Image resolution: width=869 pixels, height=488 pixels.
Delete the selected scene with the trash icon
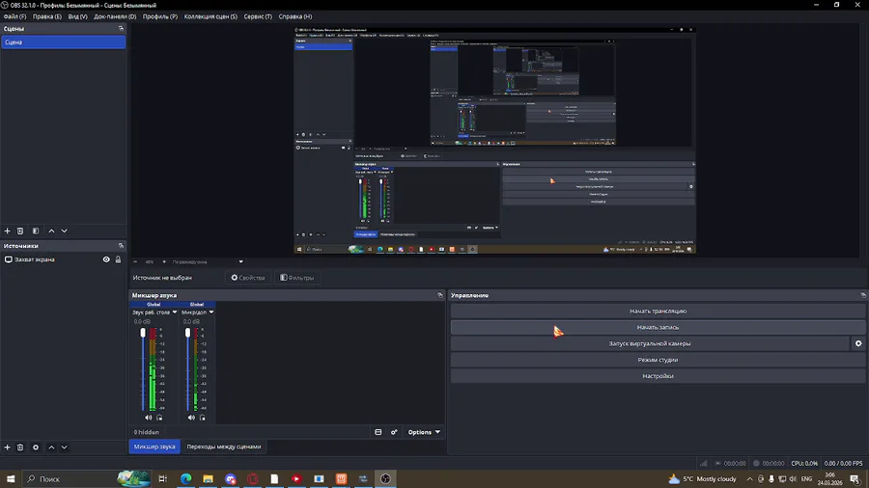point(20,230)
